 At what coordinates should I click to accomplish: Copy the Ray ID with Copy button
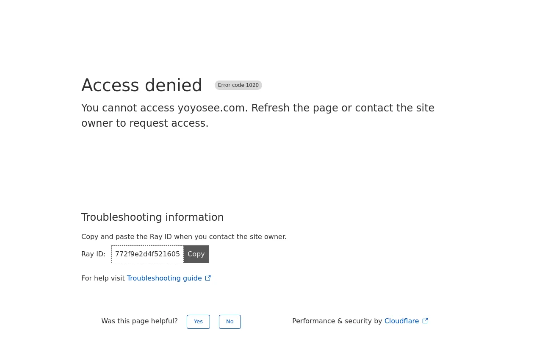pyautogui.click(x=196, y=254)
